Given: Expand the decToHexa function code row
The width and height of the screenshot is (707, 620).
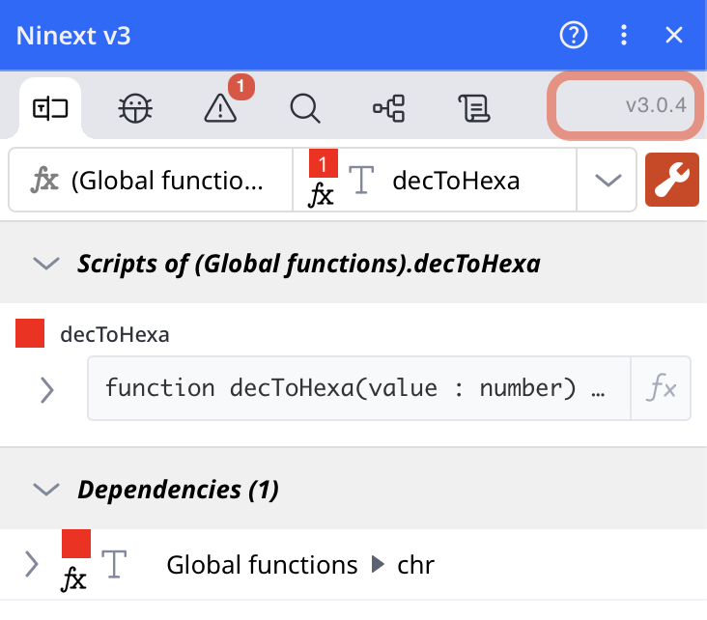Looking at the screenshot, I should pos(46,389).
